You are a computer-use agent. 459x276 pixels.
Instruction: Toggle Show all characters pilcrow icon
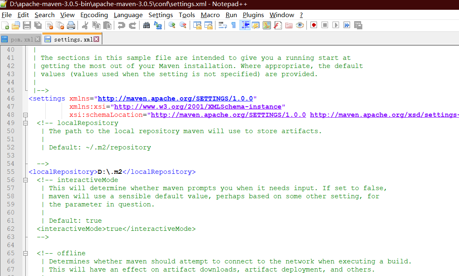coord(234,25)
